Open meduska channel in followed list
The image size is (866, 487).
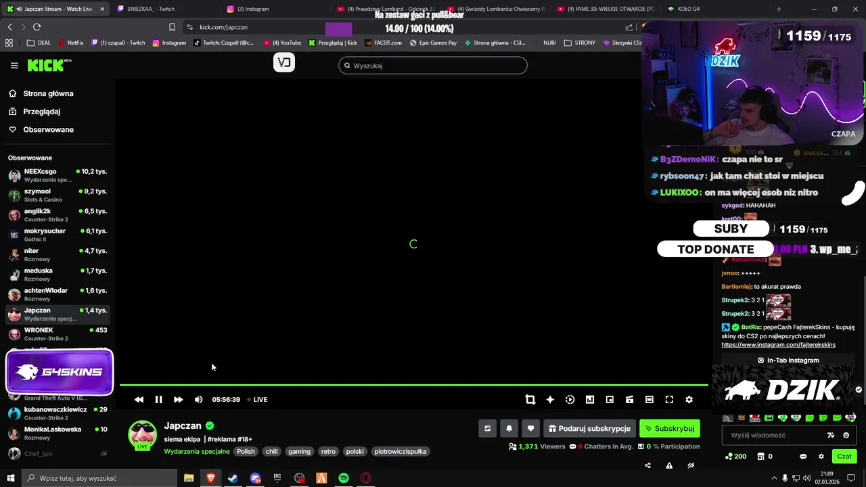(58, 275)
